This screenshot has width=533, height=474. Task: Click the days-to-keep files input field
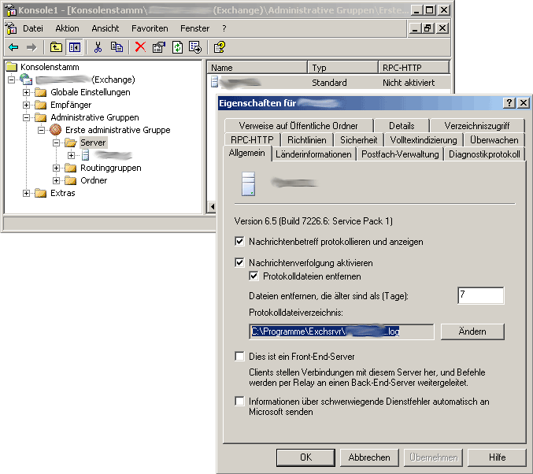click(480, 296)
